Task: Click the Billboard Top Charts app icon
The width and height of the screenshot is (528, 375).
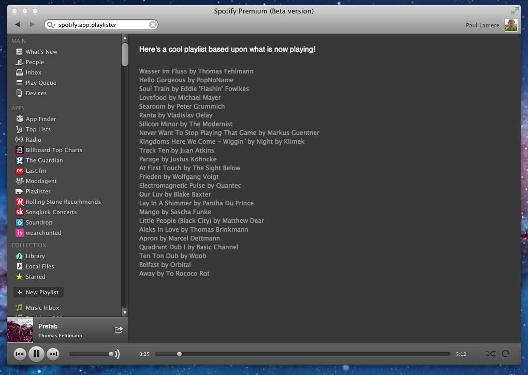Action: (20, 150)
